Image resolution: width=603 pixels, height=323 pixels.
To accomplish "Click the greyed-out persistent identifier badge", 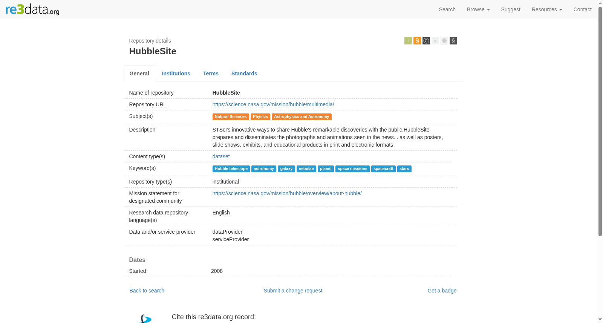I will pos(435,41).
